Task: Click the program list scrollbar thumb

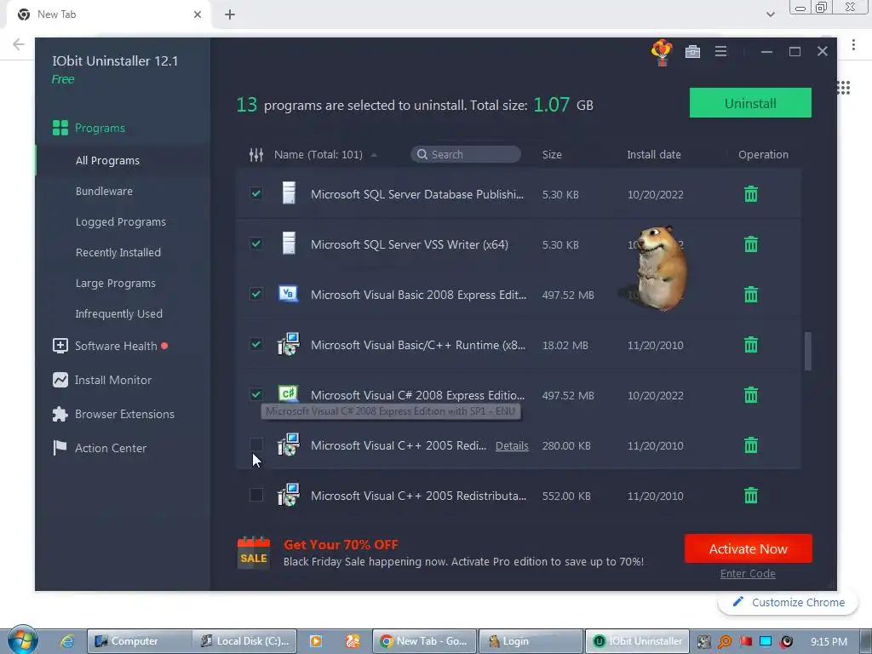Action: [x=807, y=351]
